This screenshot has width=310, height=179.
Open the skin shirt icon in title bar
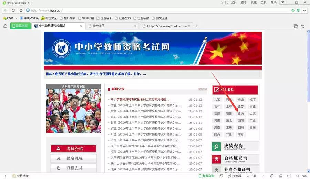pos(283,2)
